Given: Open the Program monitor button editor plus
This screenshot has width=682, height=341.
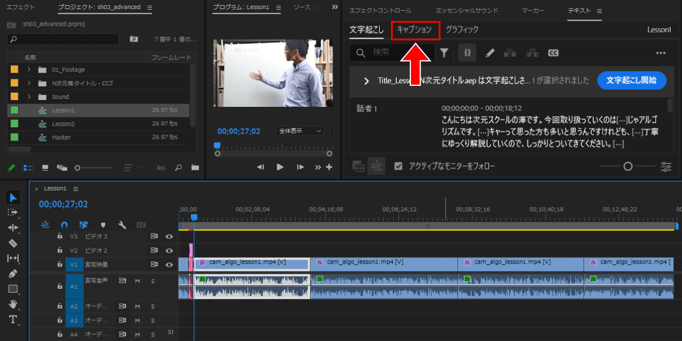Looking at the screenshot, I should click(328, 167).
